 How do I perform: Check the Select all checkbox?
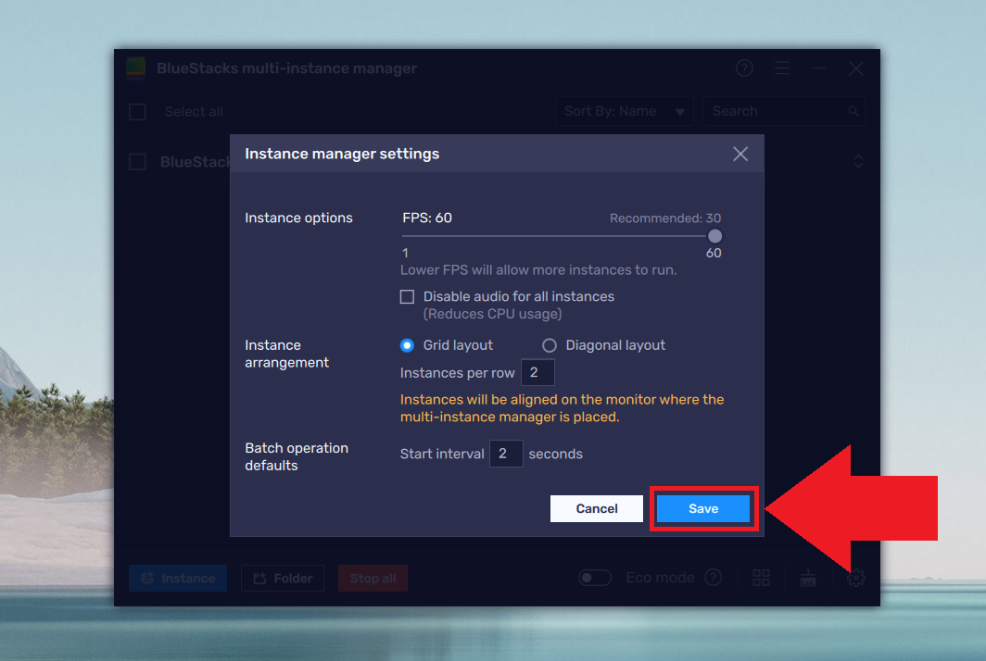point(136,111)
